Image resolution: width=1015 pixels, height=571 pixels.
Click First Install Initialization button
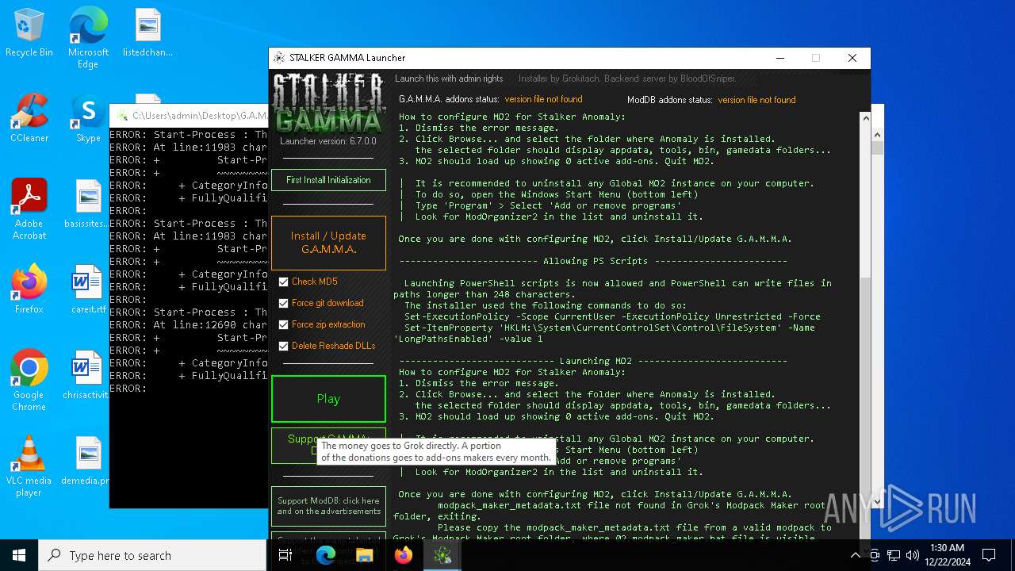pos(328,180)
